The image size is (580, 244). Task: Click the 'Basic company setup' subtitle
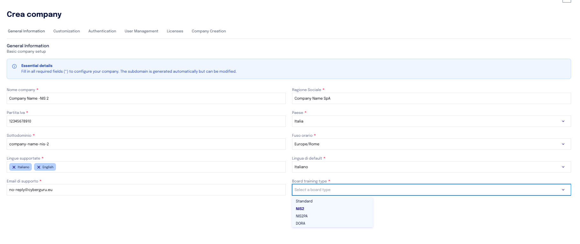26,51
